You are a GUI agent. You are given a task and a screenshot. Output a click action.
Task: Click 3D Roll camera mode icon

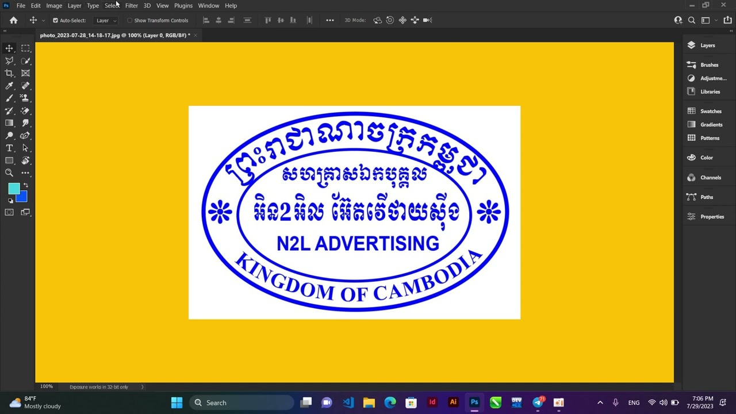[x=390, y=20]
